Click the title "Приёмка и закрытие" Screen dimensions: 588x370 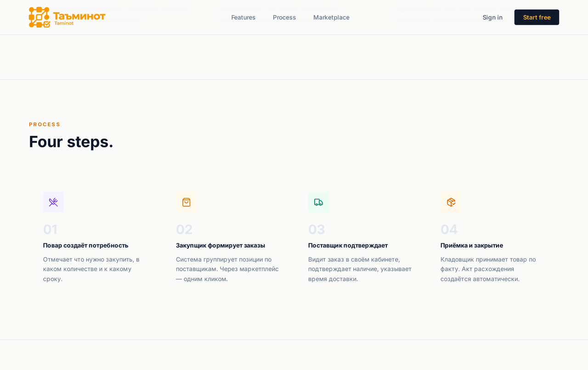(472, 245)
